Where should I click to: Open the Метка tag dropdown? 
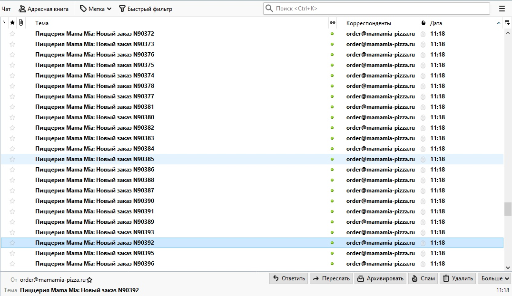pos(96,9)
